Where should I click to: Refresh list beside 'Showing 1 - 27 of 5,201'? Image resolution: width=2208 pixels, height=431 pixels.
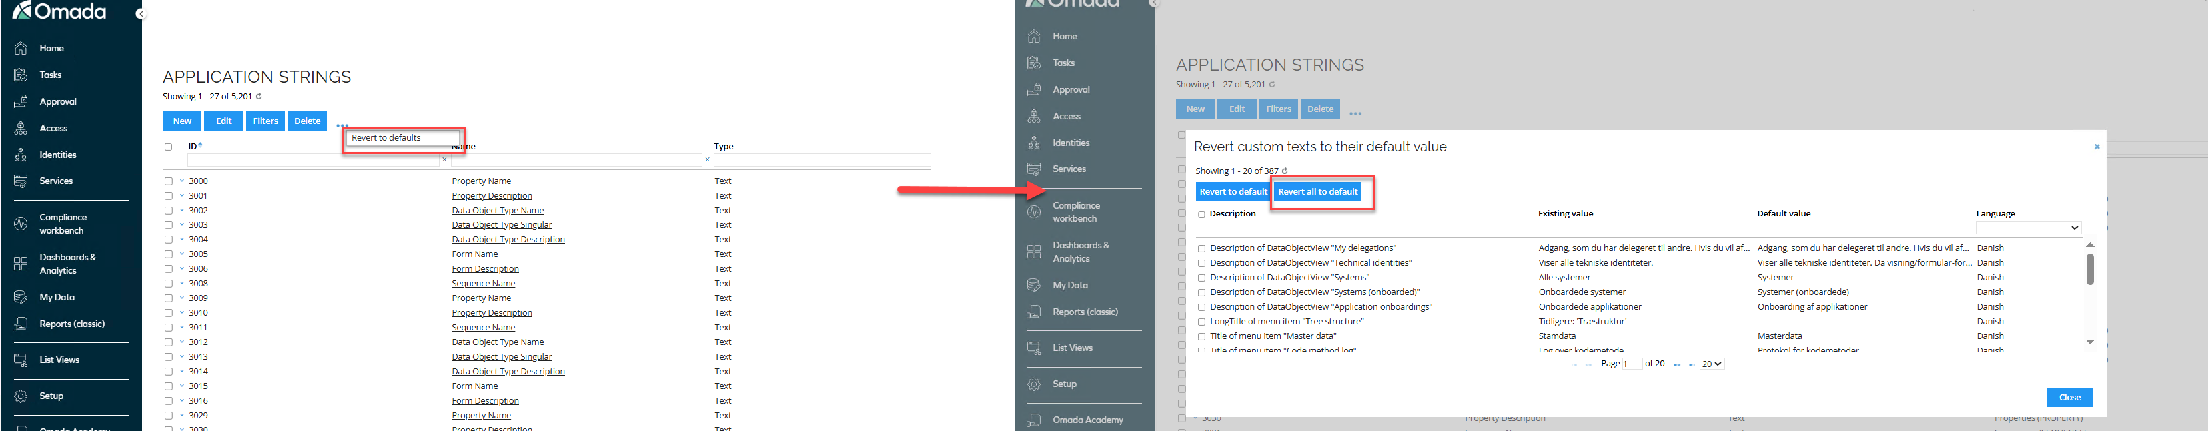click(259, 97)
